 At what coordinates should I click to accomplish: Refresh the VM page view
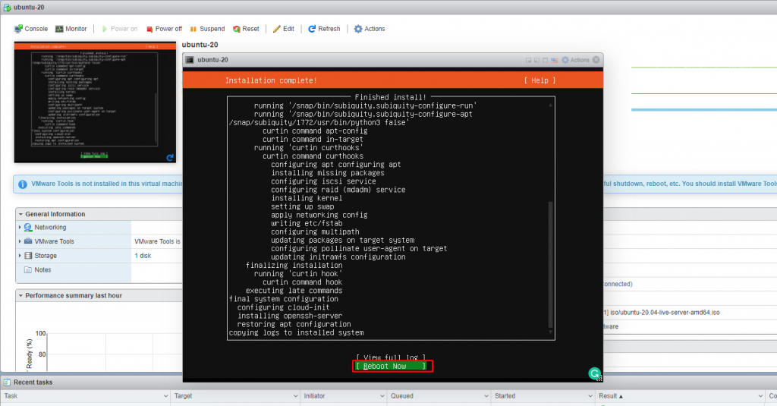[324, 29]
